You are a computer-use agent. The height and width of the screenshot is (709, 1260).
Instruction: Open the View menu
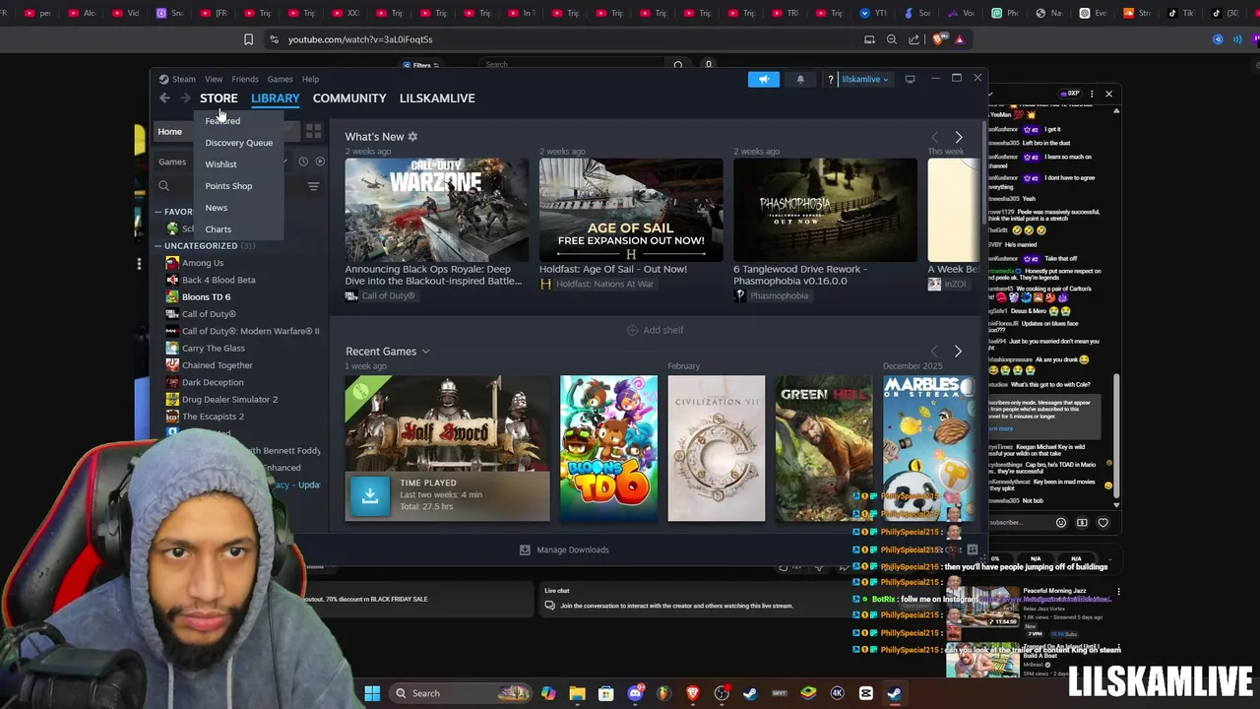214,79
